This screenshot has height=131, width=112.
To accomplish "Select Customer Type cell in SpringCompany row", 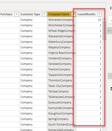I will 33,119.
